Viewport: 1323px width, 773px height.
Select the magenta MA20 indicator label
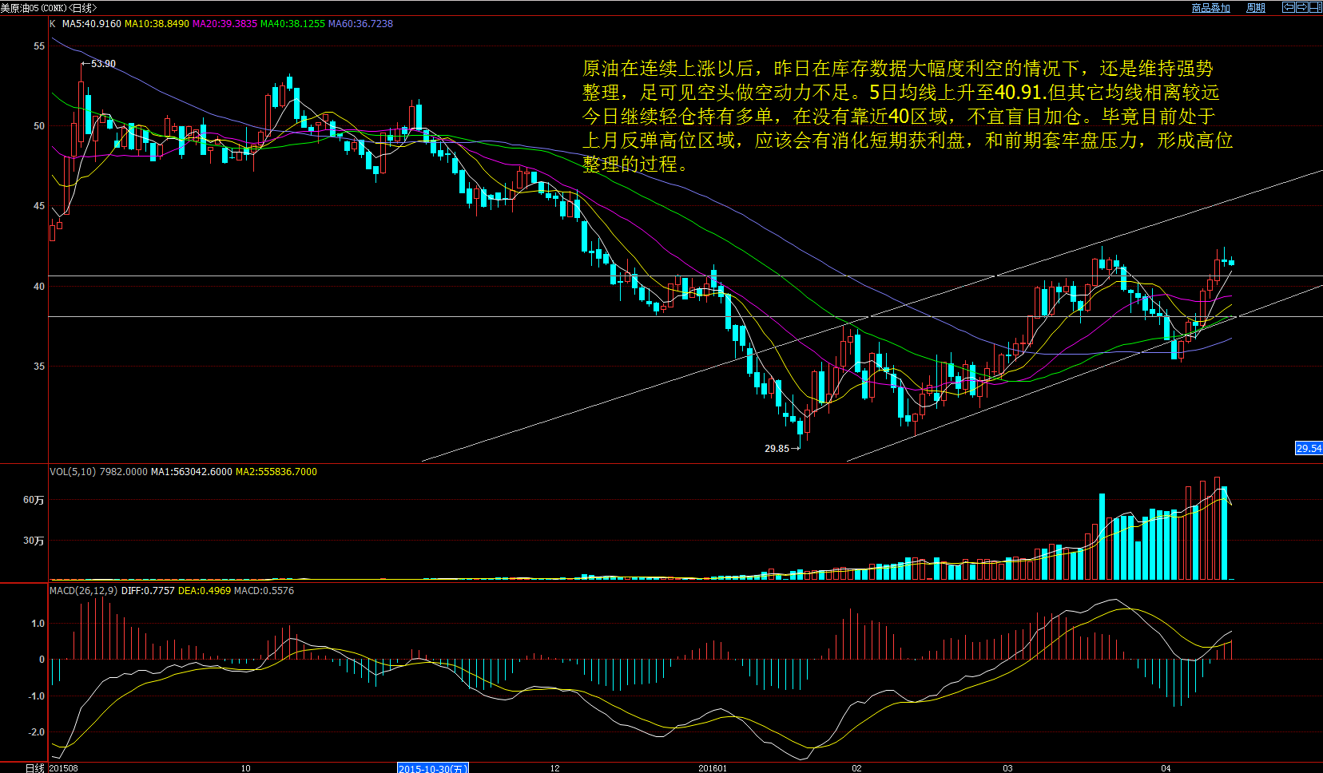pos(224,24)
